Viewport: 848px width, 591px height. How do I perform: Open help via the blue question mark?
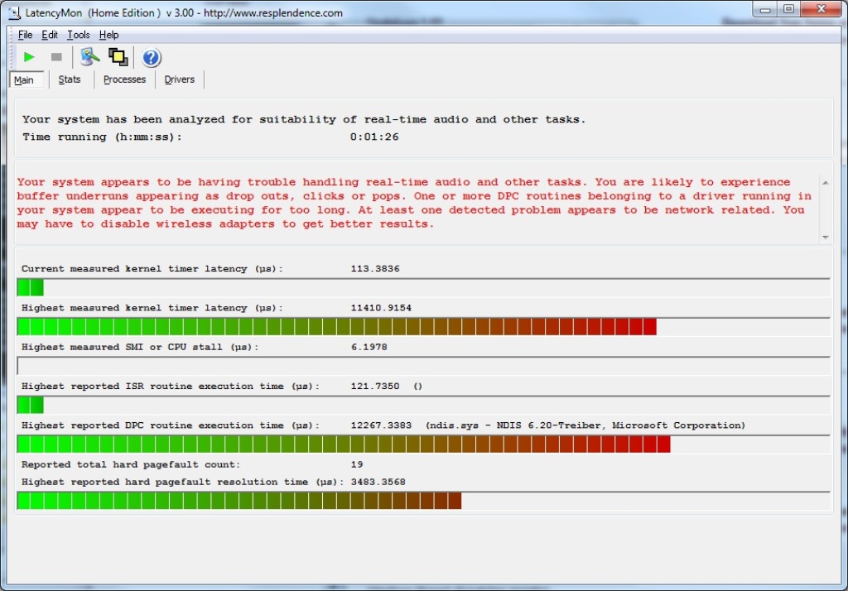click(x=152, y=57)
